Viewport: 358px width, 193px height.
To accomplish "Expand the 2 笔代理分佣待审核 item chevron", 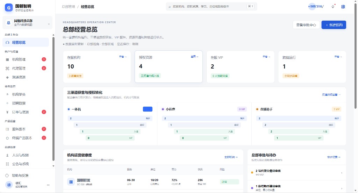I will [342, 173].
